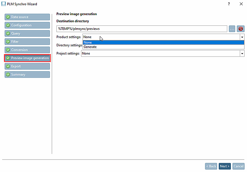Collapse the Product settings dropdown arrow

click(x=242, y=37)
